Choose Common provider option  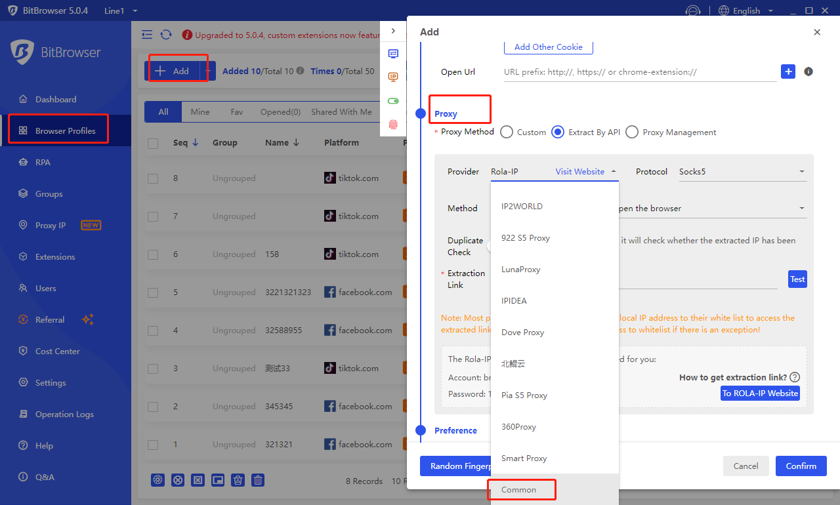coord(555,489)
